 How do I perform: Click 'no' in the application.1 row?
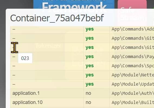tap(88, 93)
